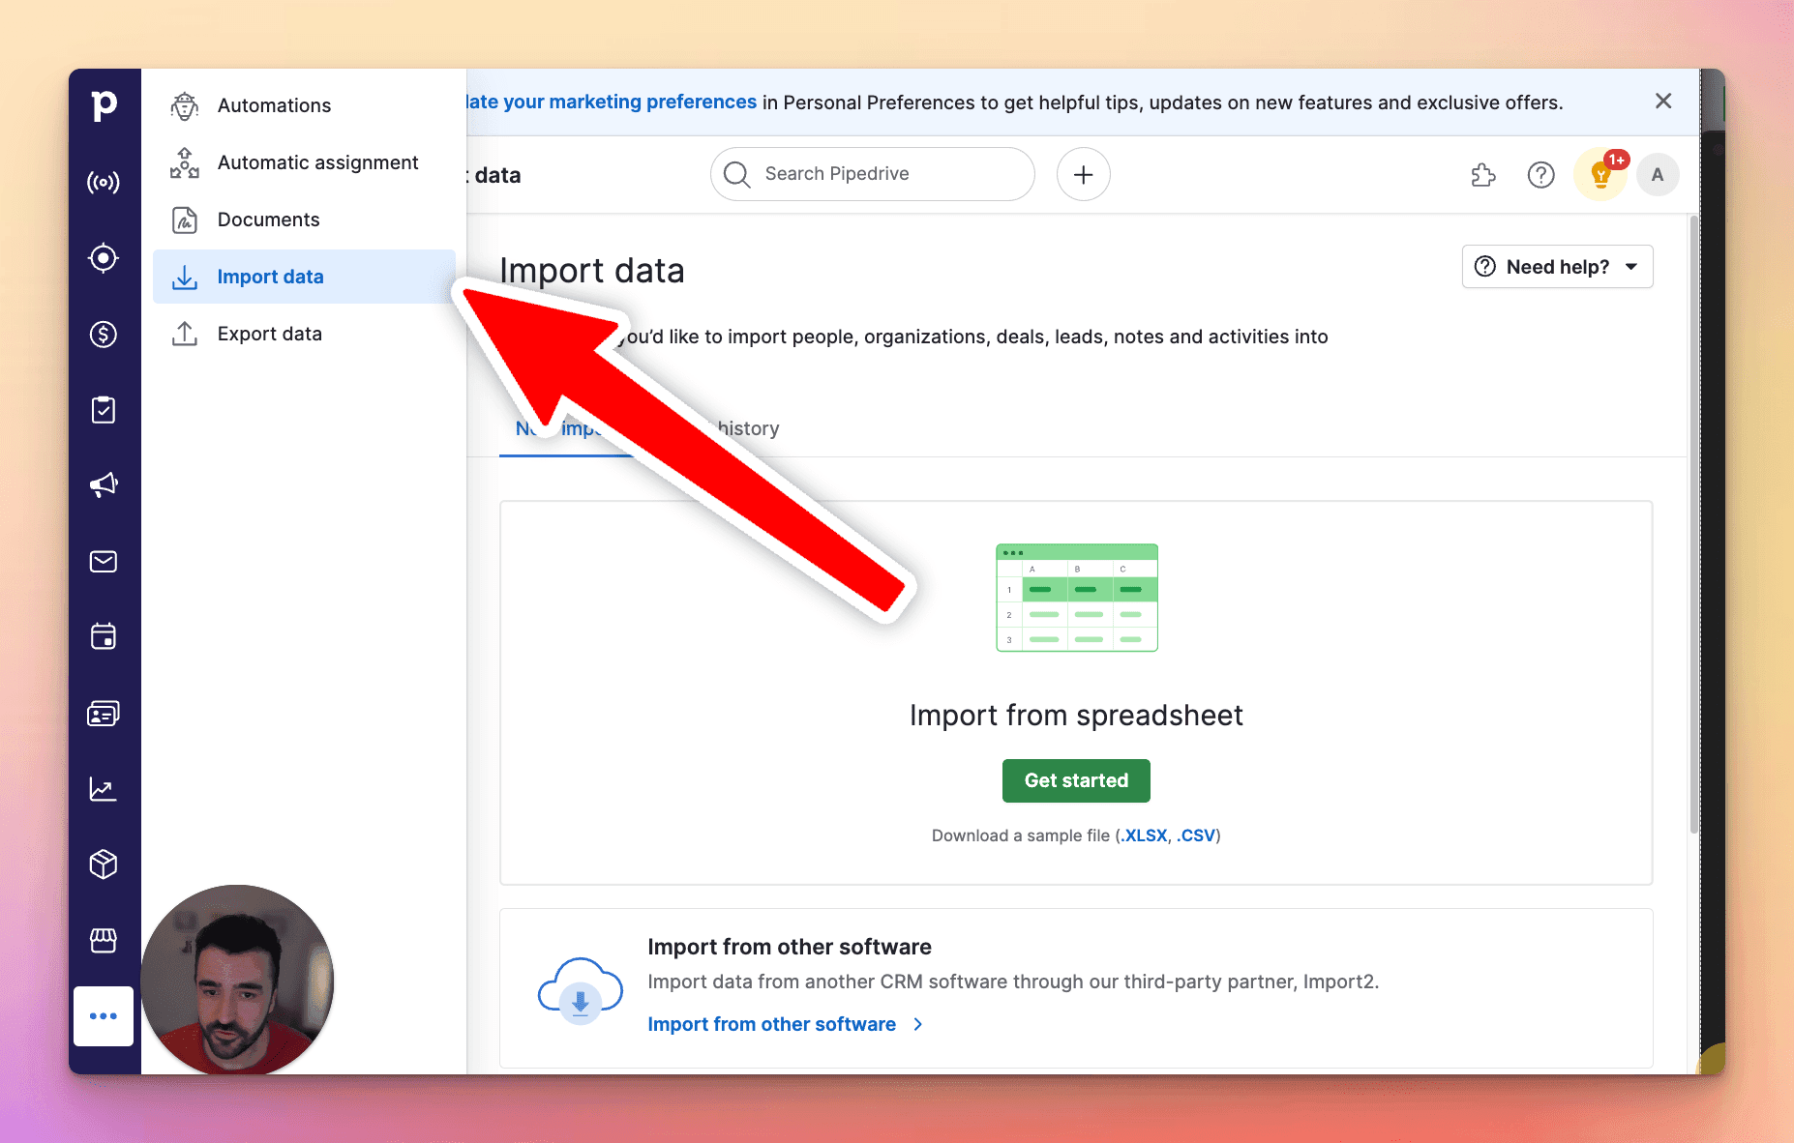
Task: Download the .CSV sample file
Action: coord(1196,835)
